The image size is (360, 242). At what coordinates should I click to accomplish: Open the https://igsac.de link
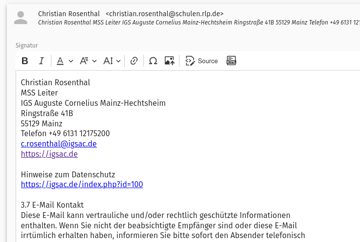[x=49, y=154]
